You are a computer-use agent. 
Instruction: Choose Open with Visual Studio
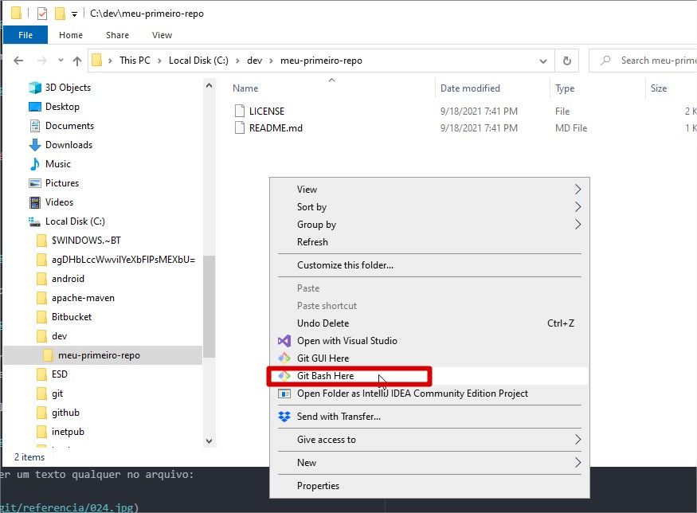(429, 341)
